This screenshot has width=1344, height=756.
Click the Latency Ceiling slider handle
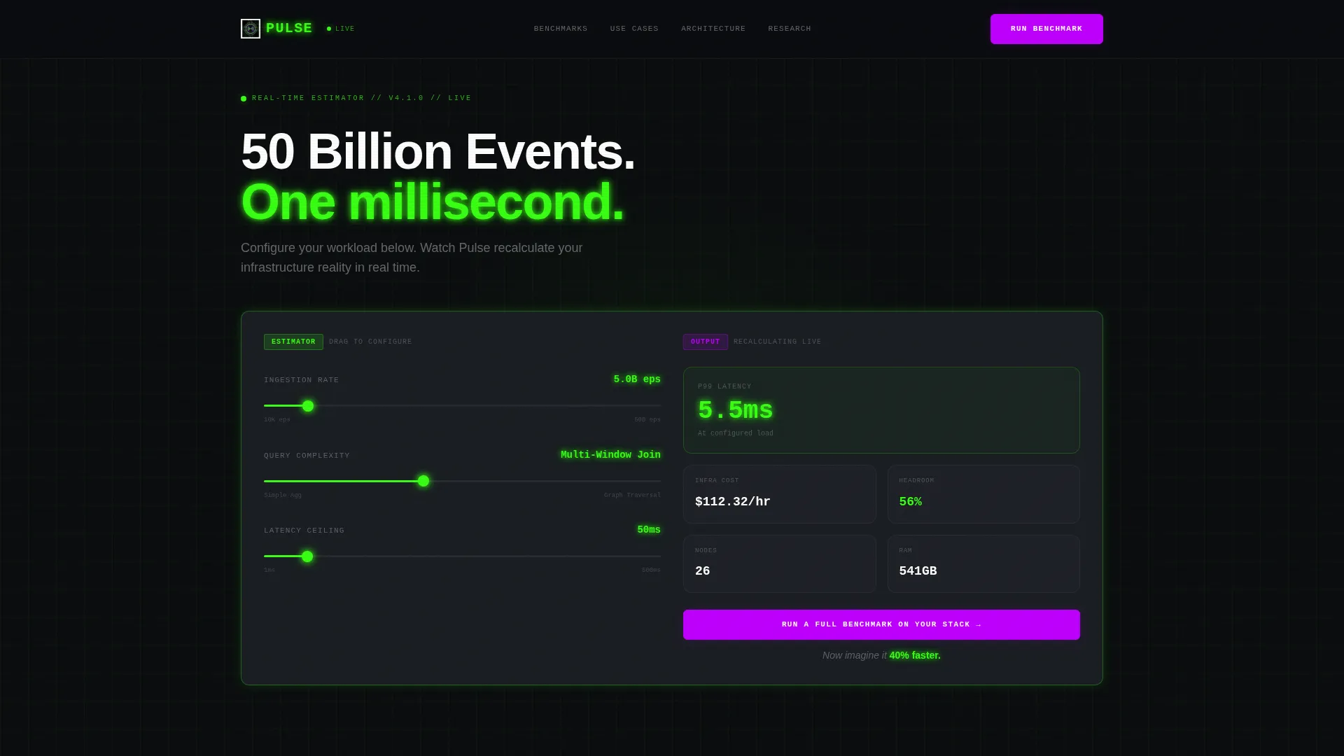coord(307,556)
